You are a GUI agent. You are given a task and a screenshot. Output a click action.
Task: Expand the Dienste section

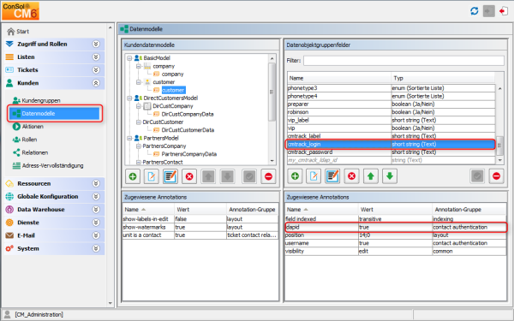[96, 223]
